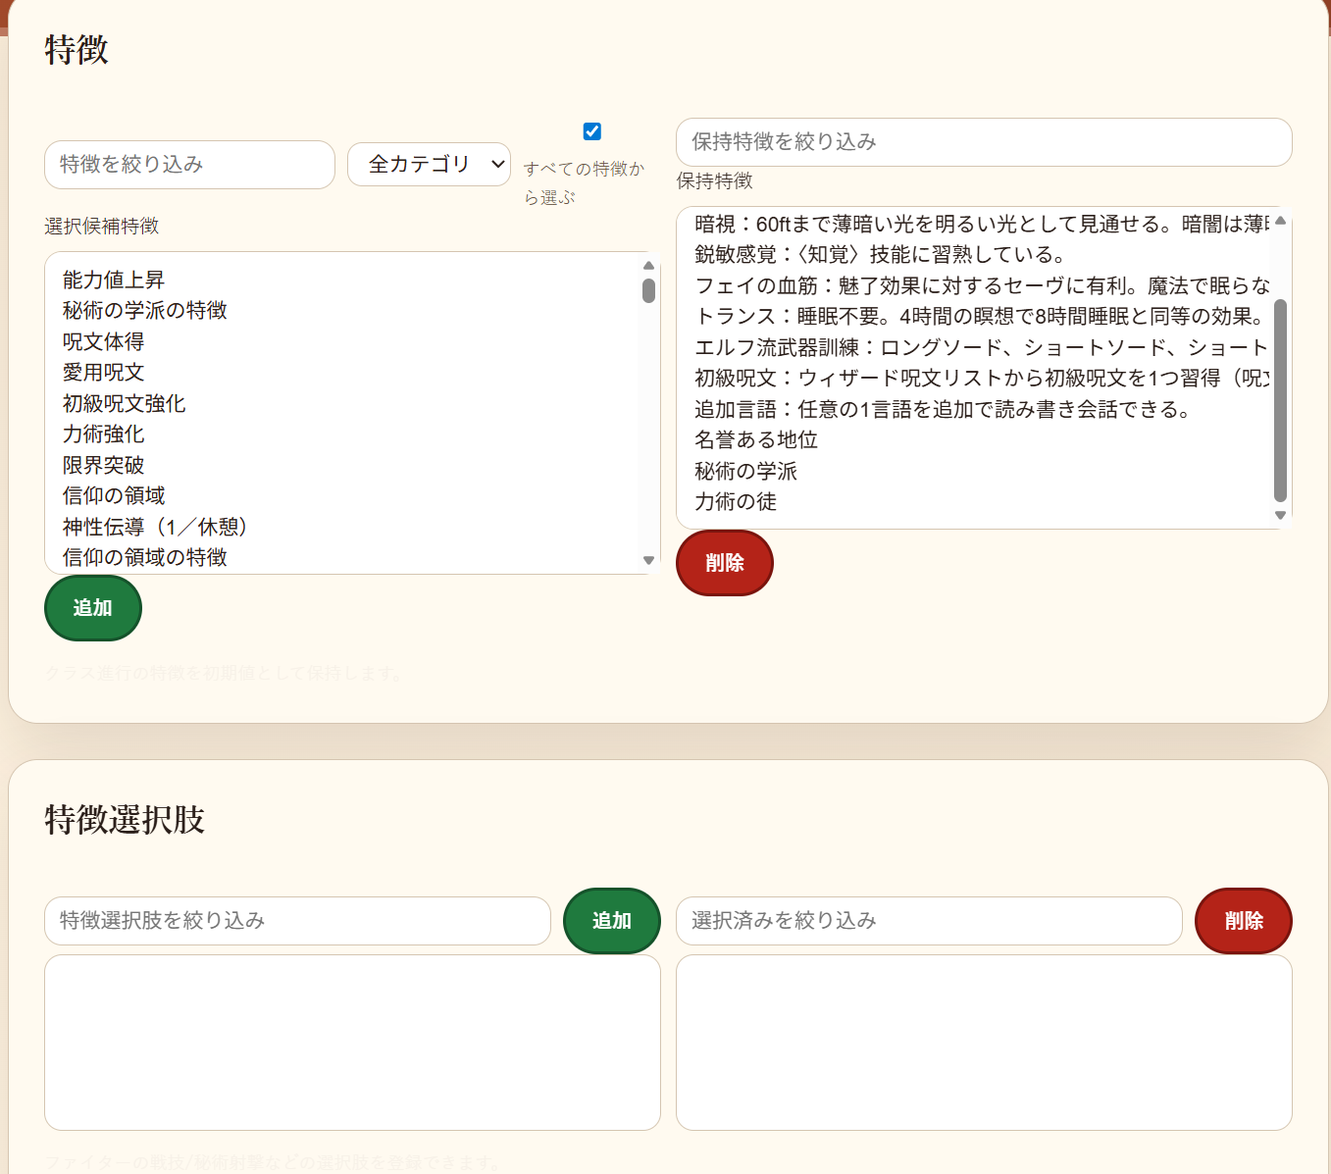
Task: Select 力術の徒 in owned features list
Action: [736, 502]
